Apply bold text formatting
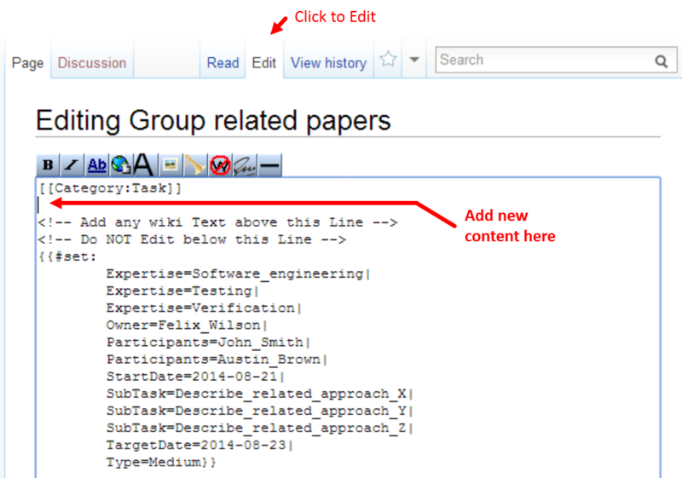This screenshot has width=682, height=478. (49, 165)
